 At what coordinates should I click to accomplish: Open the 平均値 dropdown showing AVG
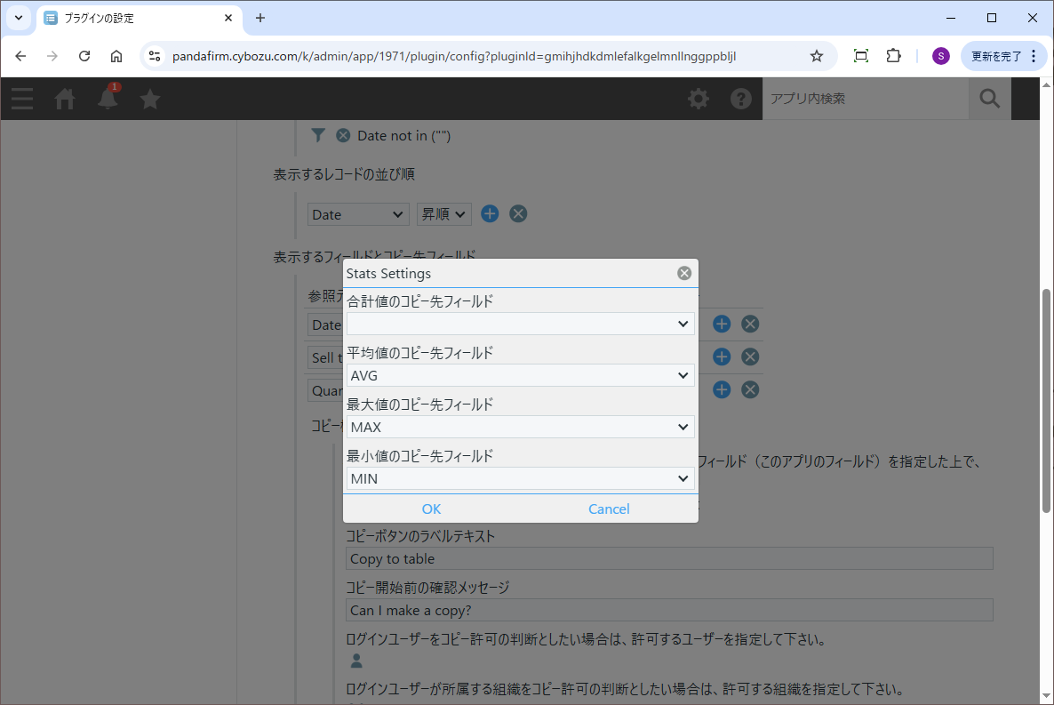[520, 376]
